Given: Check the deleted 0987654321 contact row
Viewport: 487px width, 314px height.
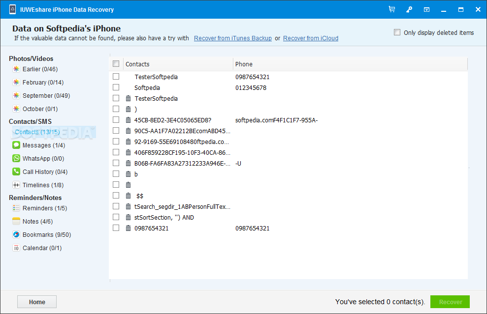Looking at the screenshot, I should click(x=116, y=228).
